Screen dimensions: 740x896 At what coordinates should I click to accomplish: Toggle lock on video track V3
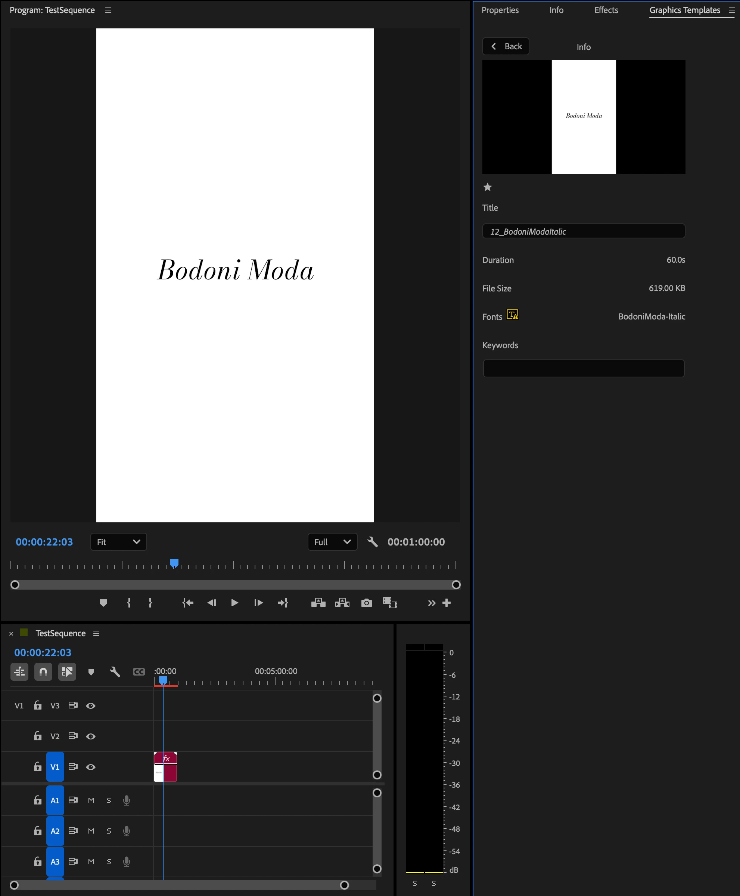point(37,705)
